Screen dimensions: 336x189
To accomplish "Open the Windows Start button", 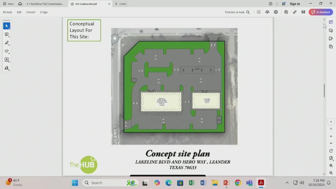I will [75, 183].
